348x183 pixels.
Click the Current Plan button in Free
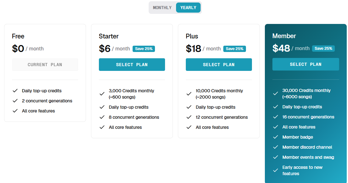pos(45,65)
